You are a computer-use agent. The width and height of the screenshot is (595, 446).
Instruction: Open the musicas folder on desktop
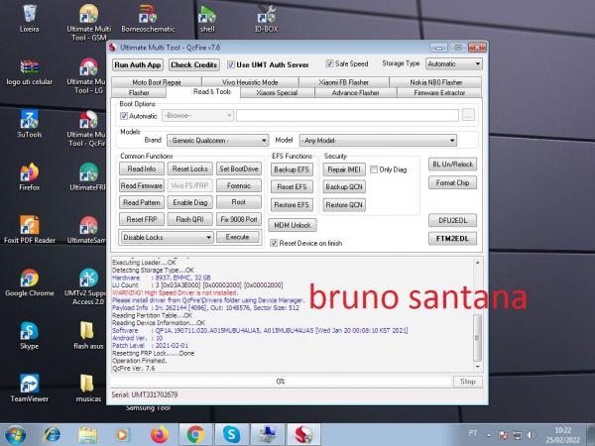[x=88, y=388]
